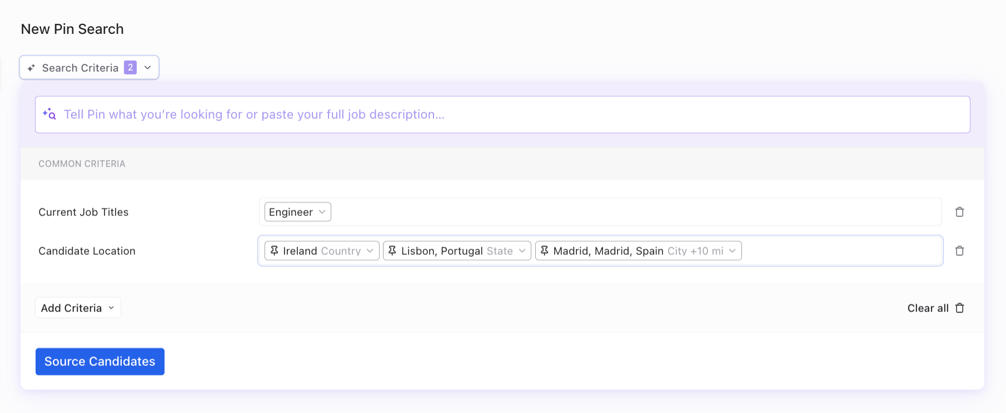Open the Ireland Country location dropdown
Viewport: 1006px width, 413px height.
click(x=370, y=251)
